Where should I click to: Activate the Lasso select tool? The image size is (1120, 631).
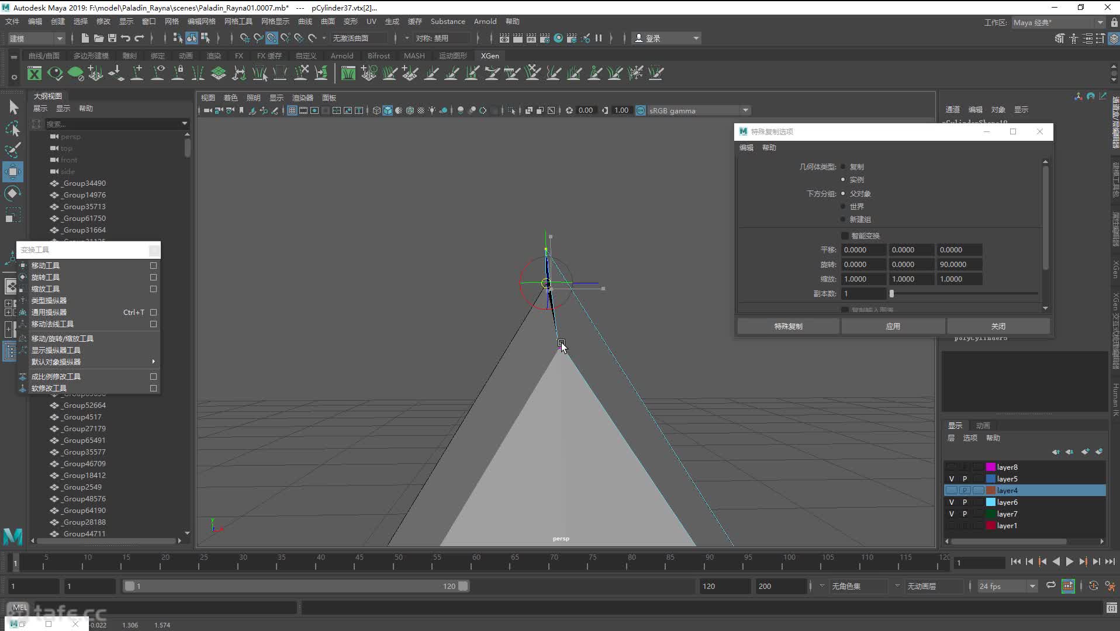(x=13, y=129)
